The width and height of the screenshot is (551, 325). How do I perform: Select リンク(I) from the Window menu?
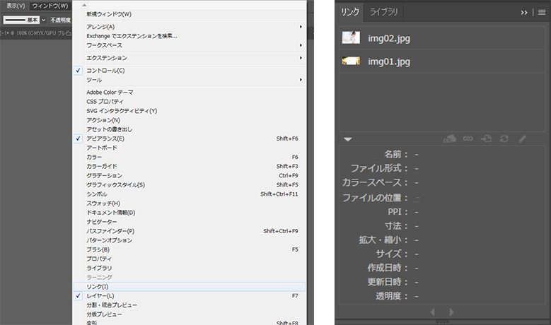coord(98,286)
